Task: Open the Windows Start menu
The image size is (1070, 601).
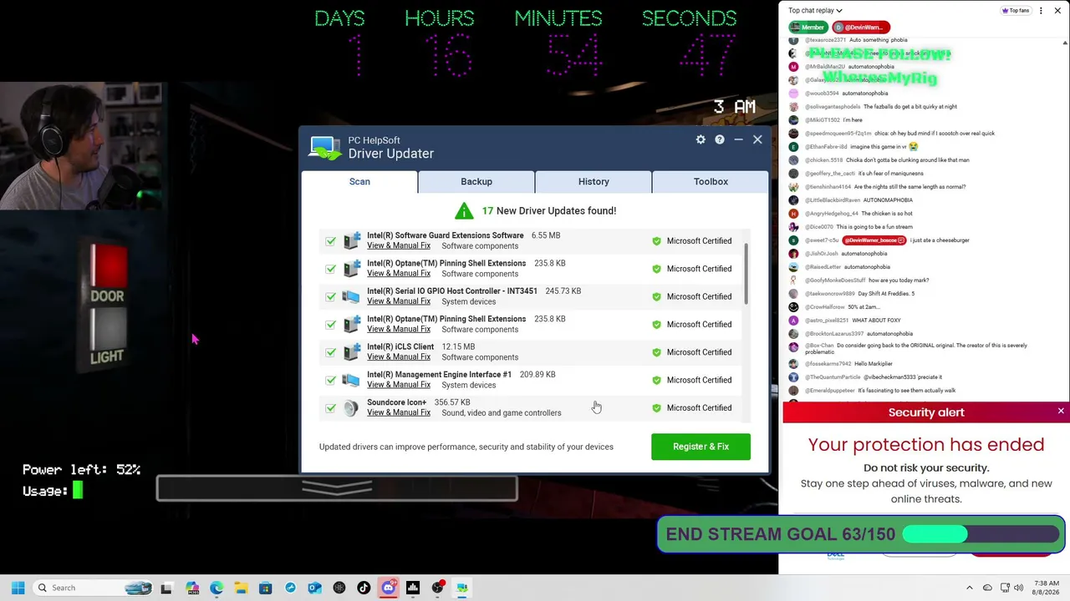Action: pyautogui.click(x=18, y=588)
